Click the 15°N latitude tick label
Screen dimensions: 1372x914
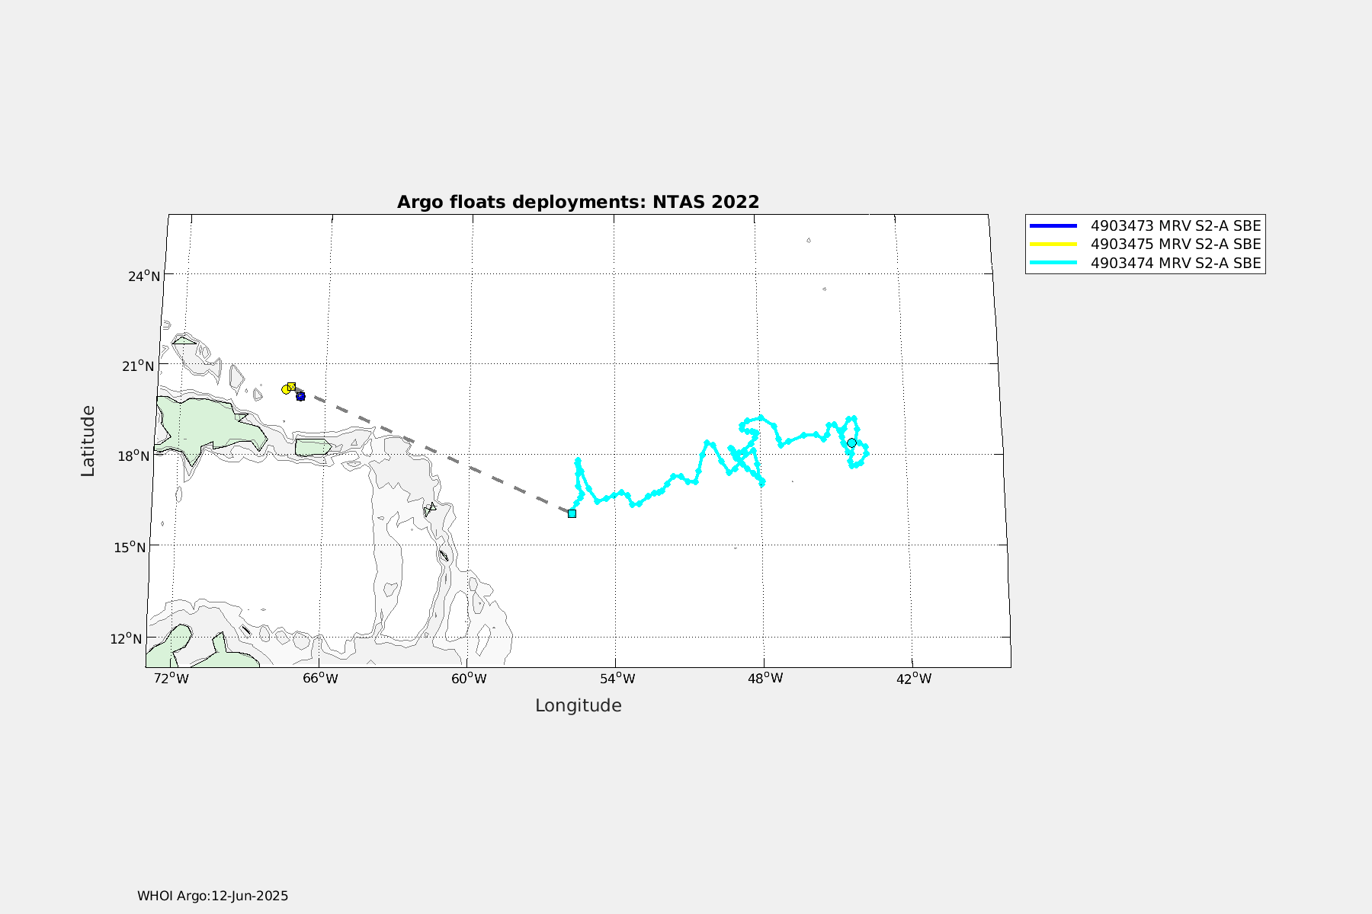coord(130,547)
